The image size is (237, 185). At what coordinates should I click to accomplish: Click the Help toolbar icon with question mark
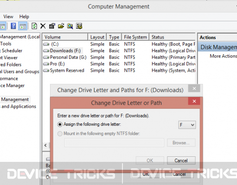(x=13, y=26)
